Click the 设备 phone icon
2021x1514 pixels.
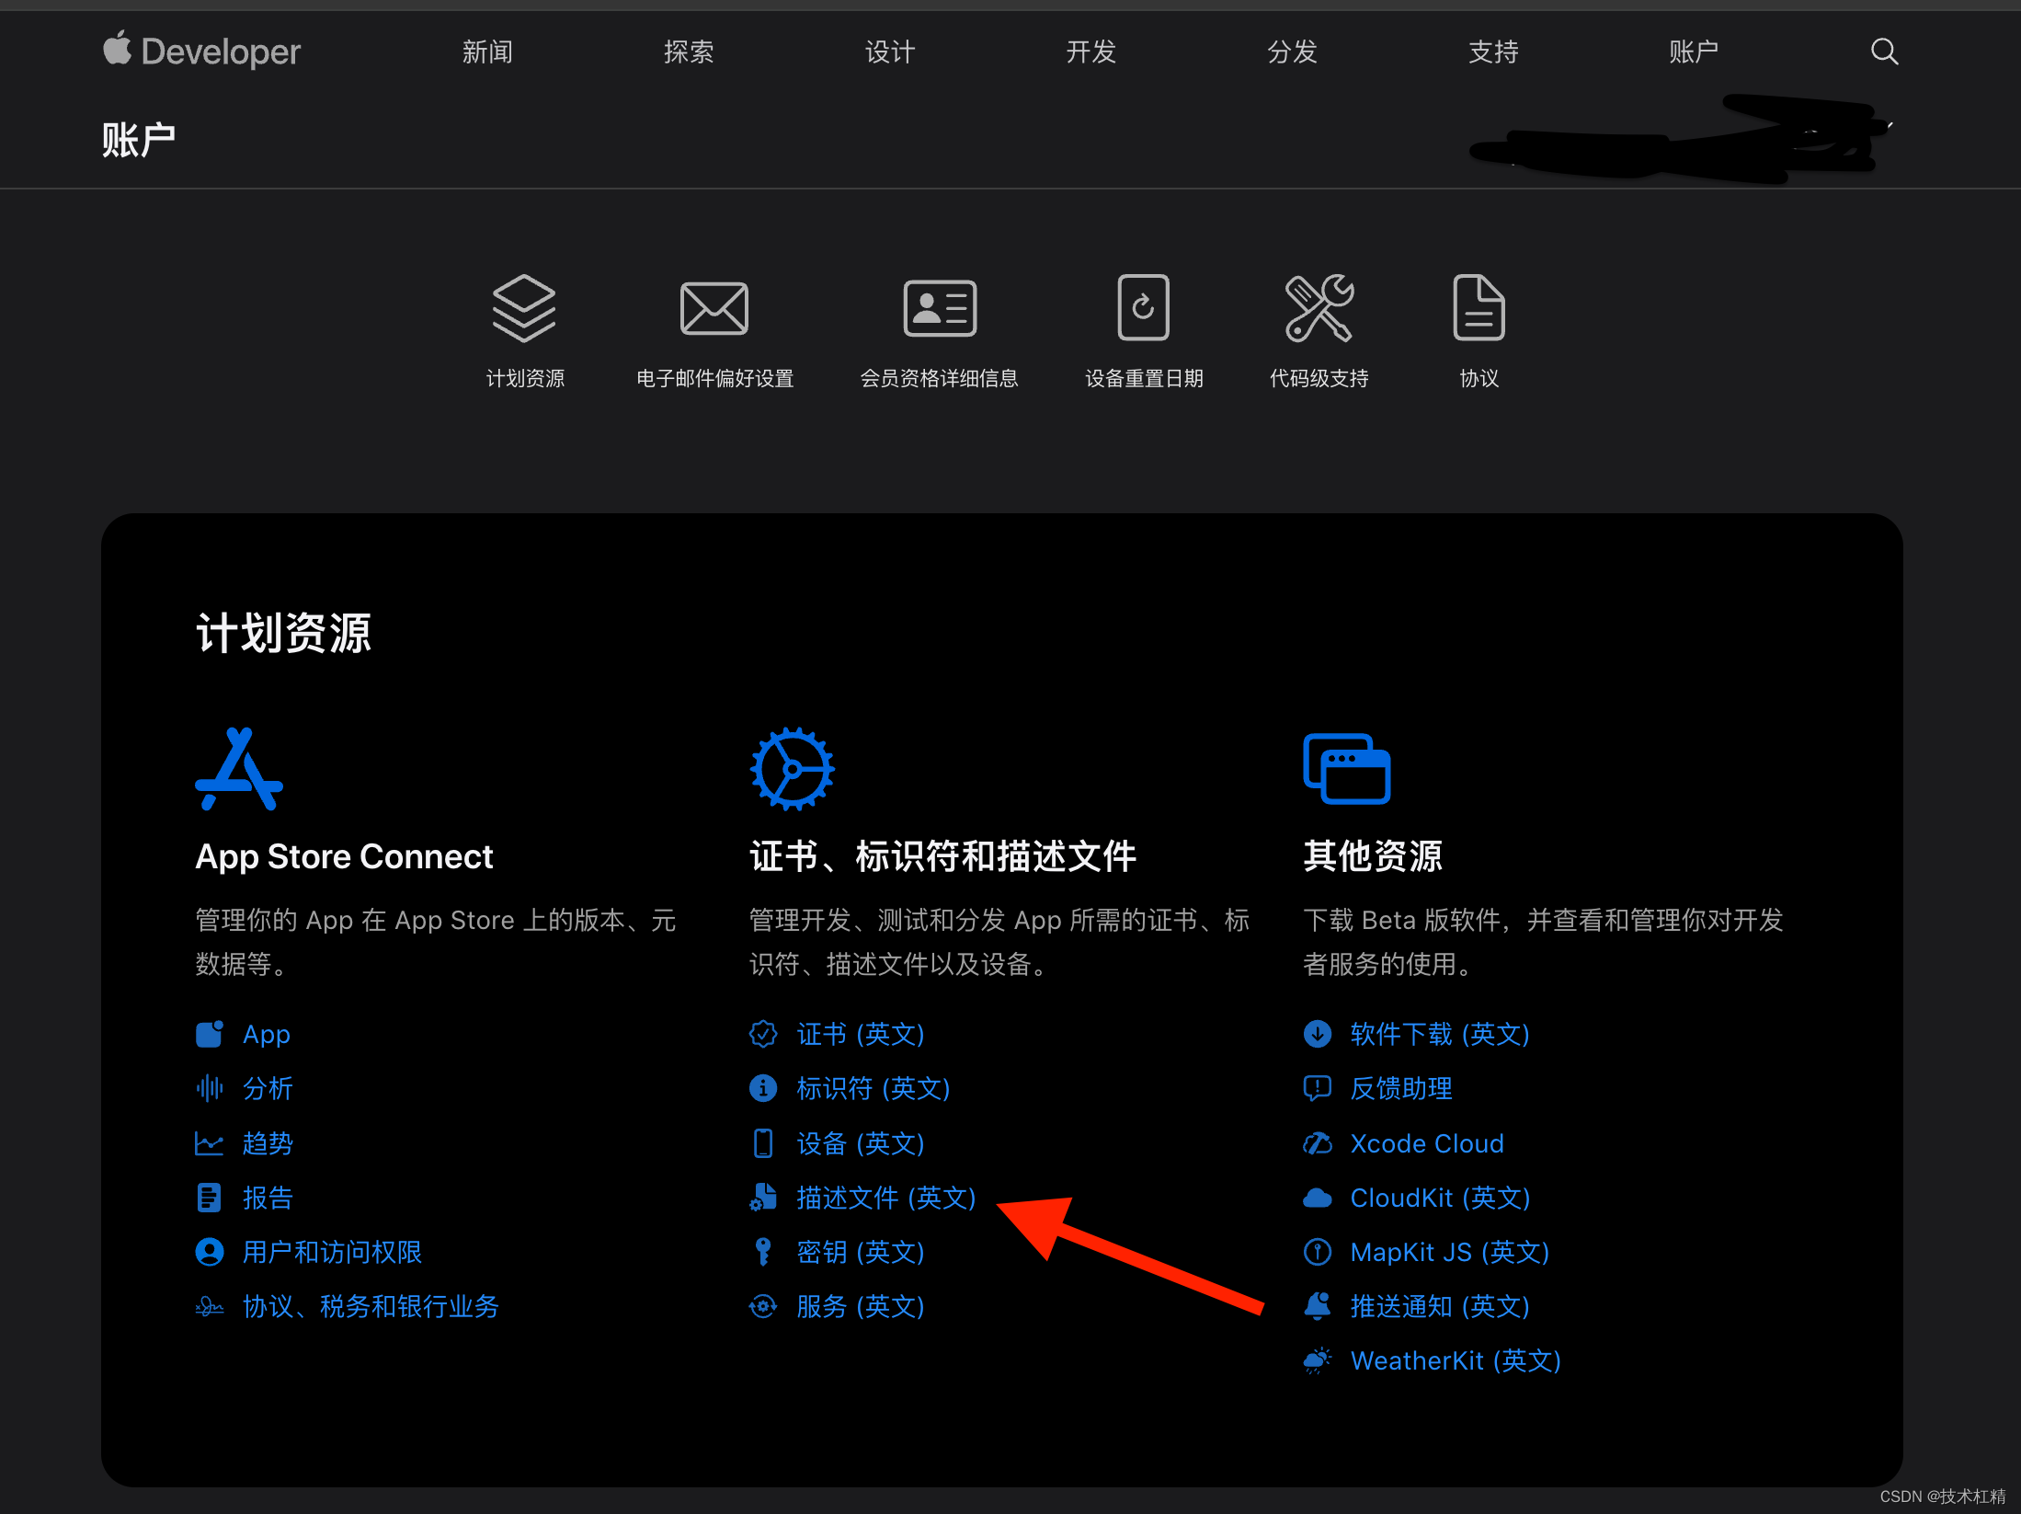click(x=763, y=1143)
